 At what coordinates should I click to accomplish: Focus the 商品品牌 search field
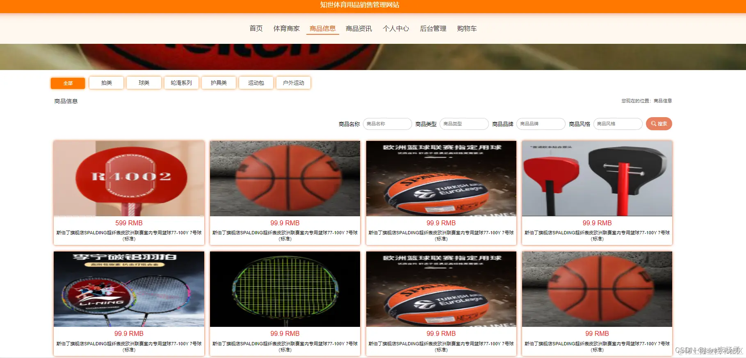point(541,124)
